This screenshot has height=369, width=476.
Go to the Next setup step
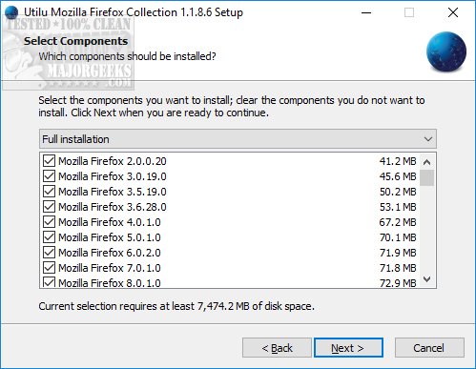point(348,348)
